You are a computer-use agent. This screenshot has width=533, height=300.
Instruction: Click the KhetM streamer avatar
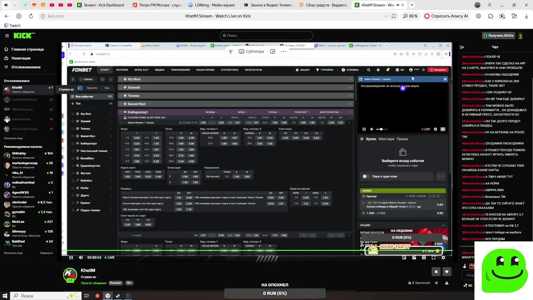[x=70, y=275]
